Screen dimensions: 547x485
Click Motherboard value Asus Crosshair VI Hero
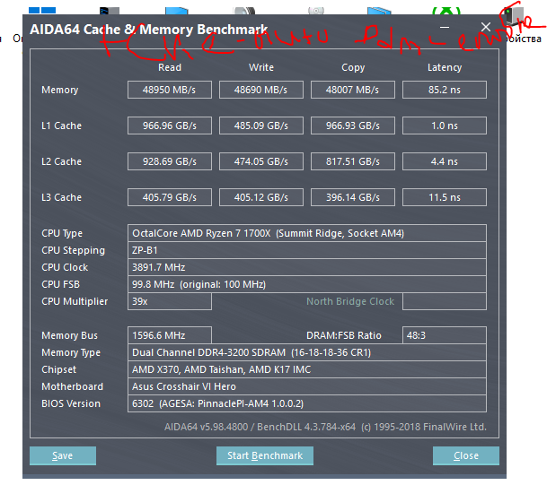(307, 386)
